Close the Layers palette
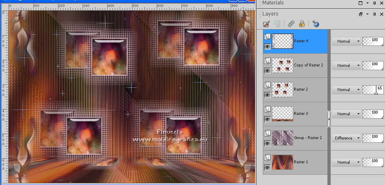The width and height of the screenshot is (385, 185). pyautogui.click(x=382, y=14)
